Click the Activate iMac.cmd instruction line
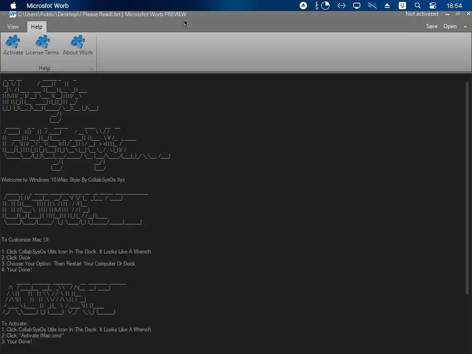Viewport: 472px width, 354px height. click(x=33, y=336)
